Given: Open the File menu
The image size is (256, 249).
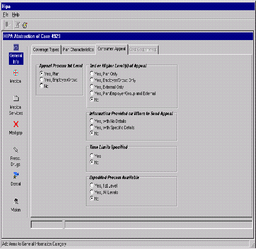Looking at the screenshot, I should point(6,14).
